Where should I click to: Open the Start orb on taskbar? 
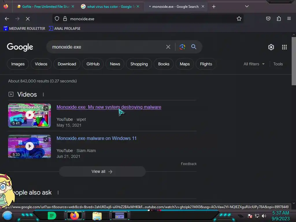pos(8,216)
